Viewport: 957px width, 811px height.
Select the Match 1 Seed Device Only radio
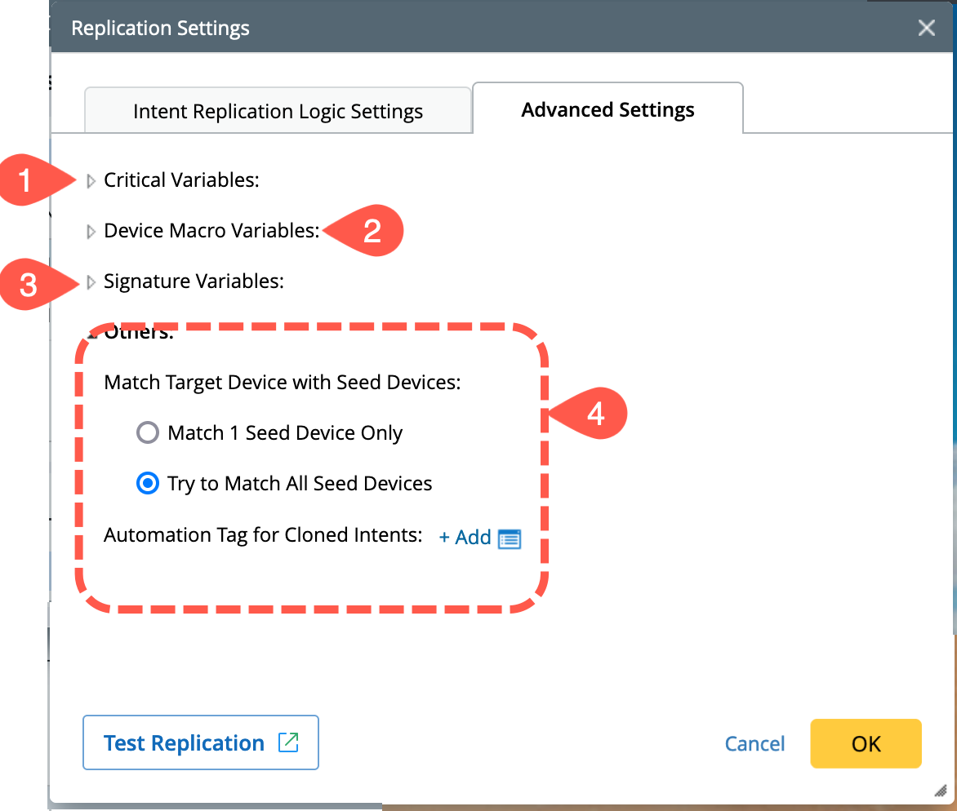(148, 433)
